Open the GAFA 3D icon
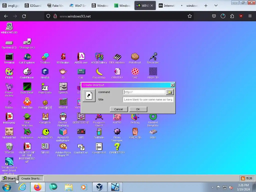256x192 pixels. [135, 133]
